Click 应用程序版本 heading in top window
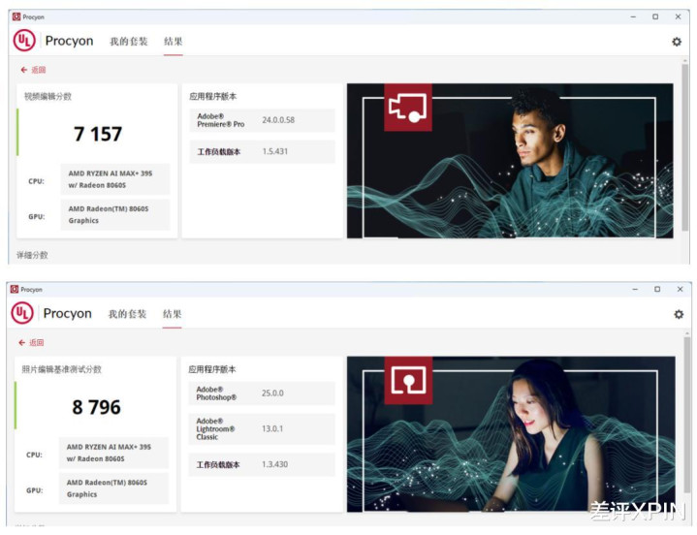697x535 pixels. [x=213, y=96]
